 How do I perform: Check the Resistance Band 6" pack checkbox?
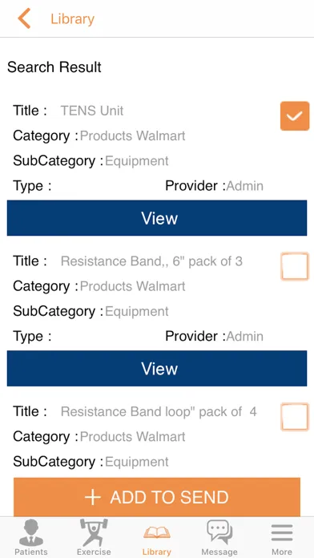[295, 266]
